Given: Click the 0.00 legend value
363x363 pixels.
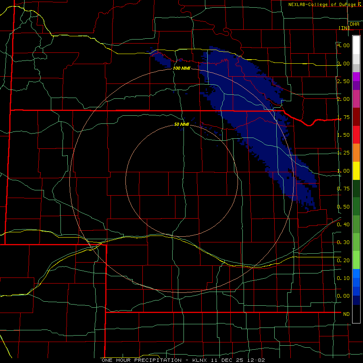Looking at the screenshot, I should (343, 296).
